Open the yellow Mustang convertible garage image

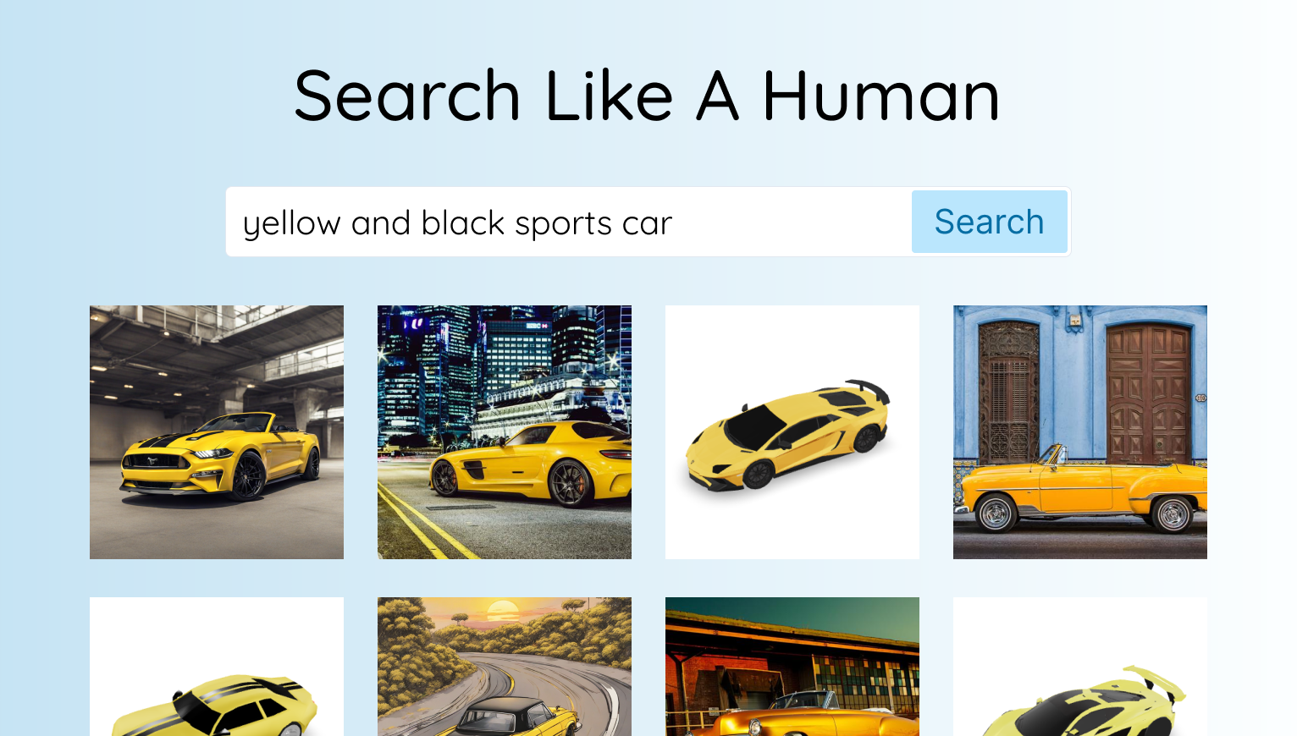click(217, 432)
